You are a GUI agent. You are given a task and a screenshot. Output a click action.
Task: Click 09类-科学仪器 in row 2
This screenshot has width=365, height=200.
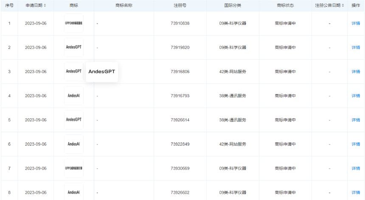click(x=233, y=47)
